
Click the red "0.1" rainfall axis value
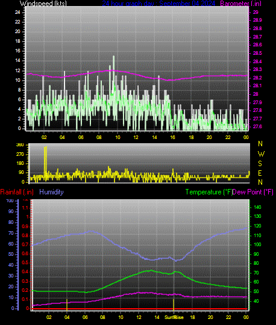pos(25,299)
